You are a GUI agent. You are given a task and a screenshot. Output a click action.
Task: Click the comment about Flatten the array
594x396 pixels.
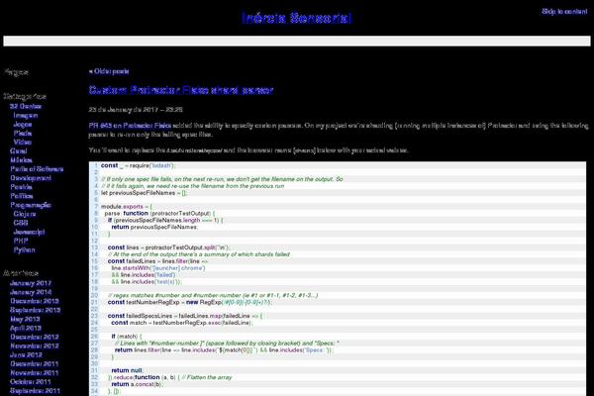click(x=207, y=377)
